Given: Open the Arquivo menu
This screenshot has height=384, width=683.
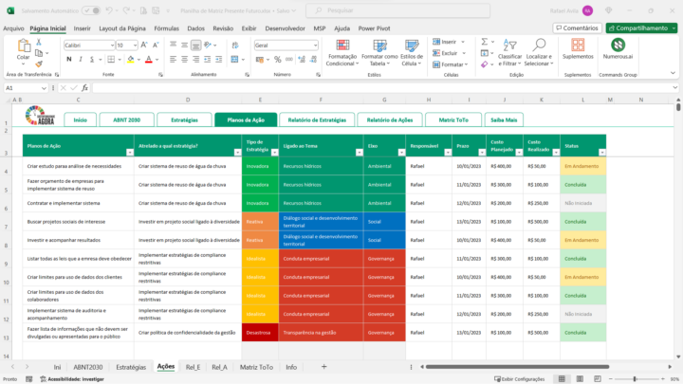Looking at the screenshot, I should (13, 28).
